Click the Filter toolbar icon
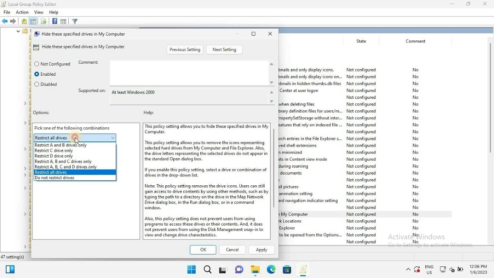The width and height of the screenshot is (494, 278). point(74,21)
